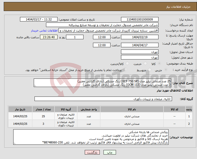This screenshot has height=159, width=197.
Task: Select the کالا/خدمت radio button
Action: 127,63
